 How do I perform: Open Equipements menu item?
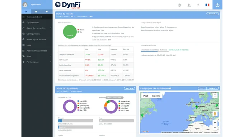pos(37,23)
